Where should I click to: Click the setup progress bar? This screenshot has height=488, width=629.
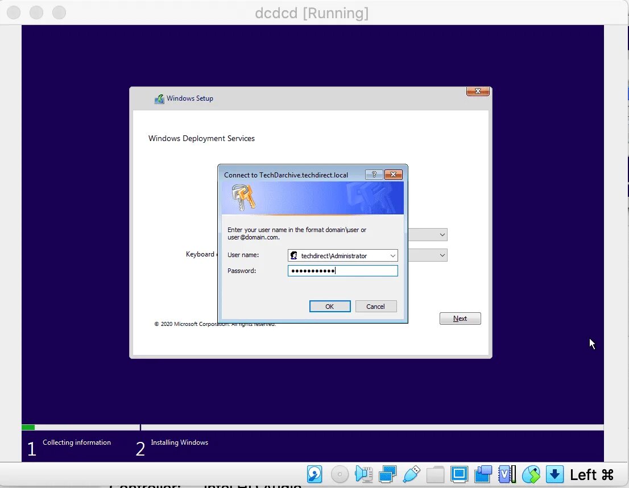(312, 427)
